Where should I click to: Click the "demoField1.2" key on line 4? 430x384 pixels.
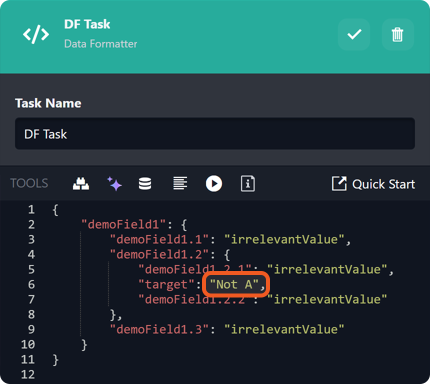pyautogui.click(x=160, y=254)
